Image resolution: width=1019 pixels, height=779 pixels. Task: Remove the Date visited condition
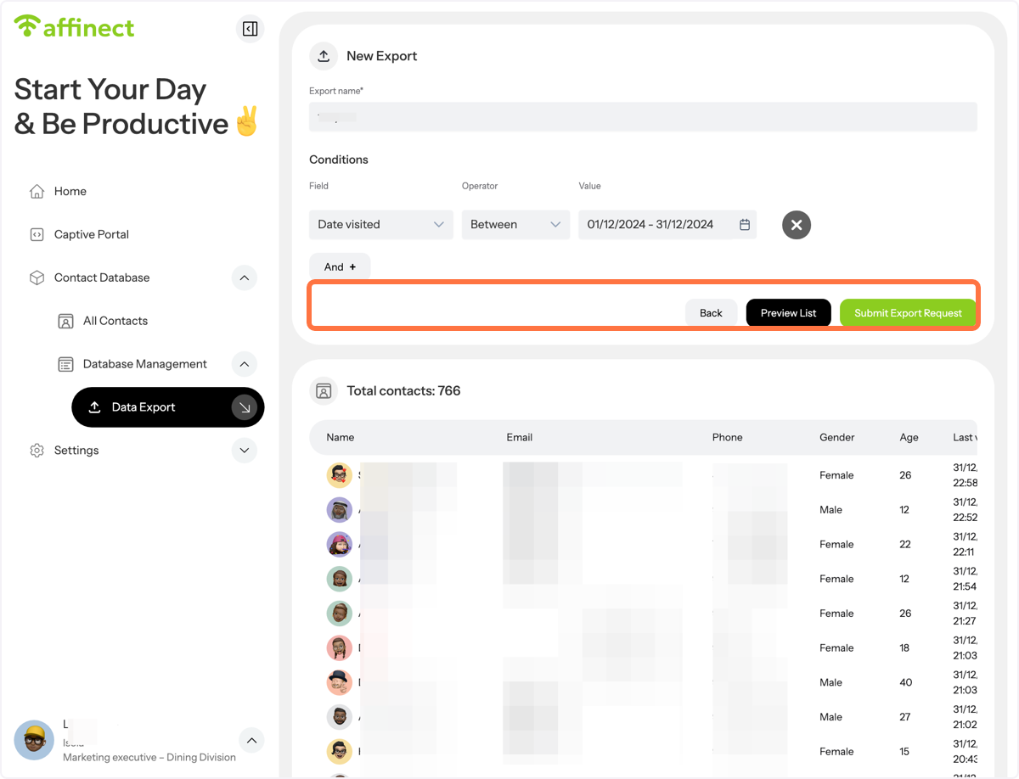[797, 225]
